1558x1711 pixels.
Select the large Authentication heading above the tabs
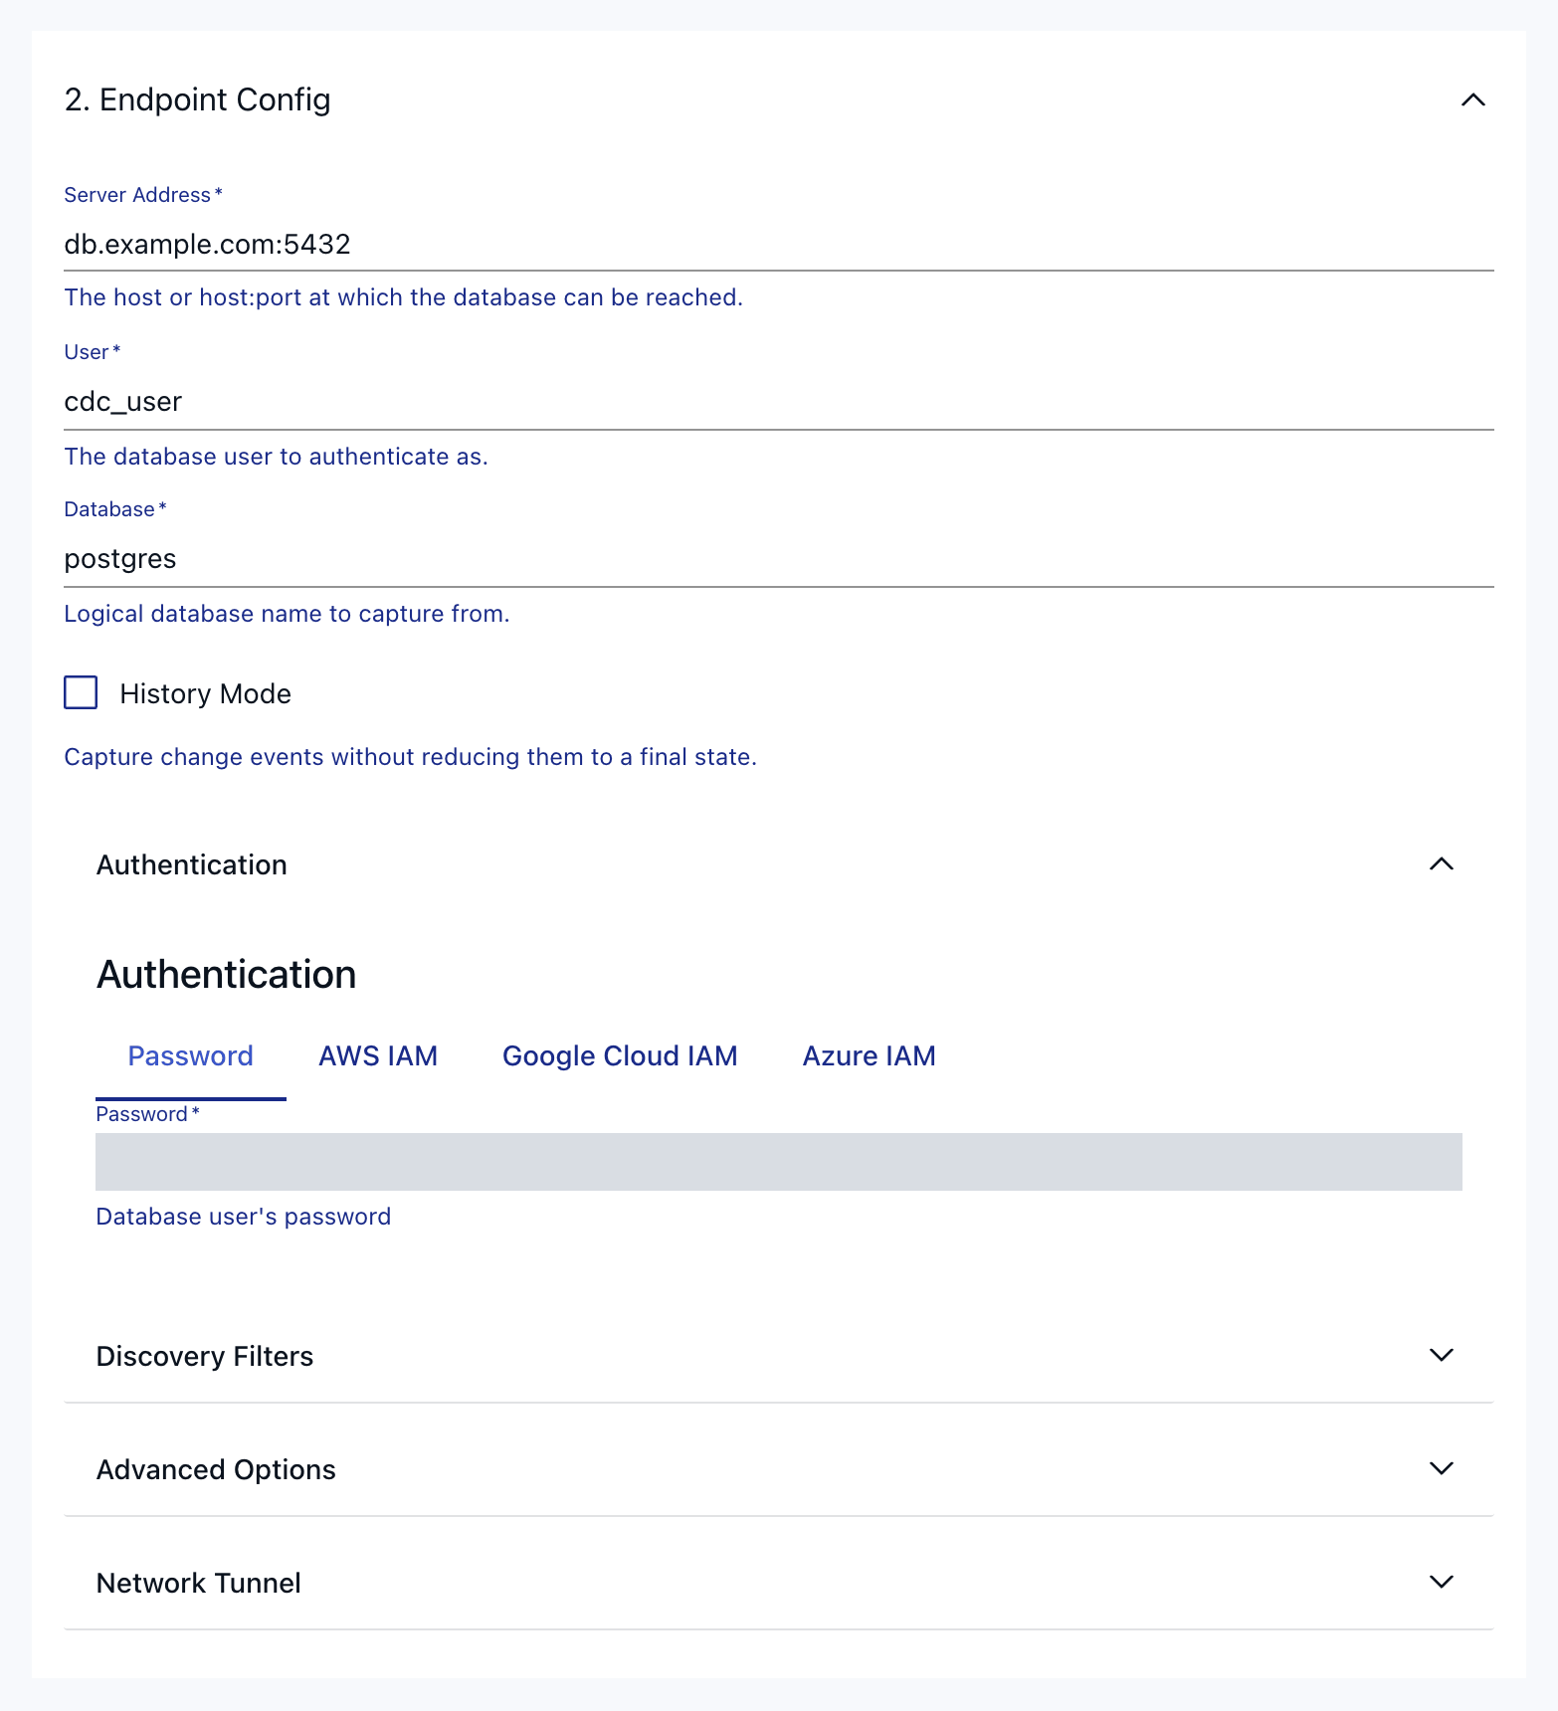[226, 975]
